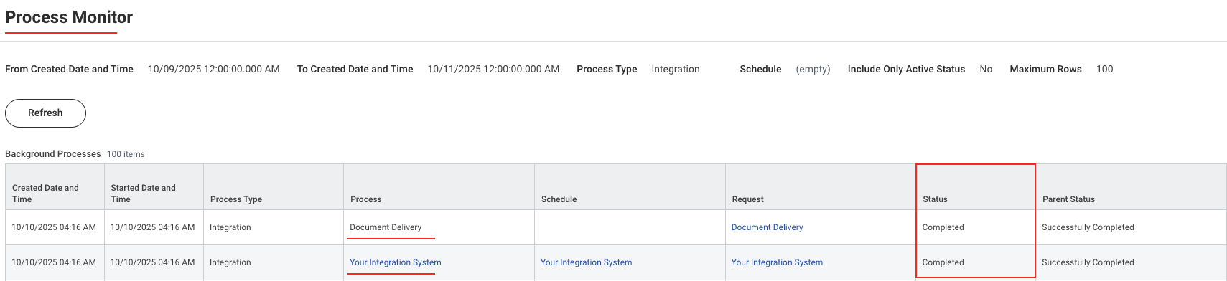Open Your Integration System in Request column
Viewport: 1227px width, 281px height.
click(x=777, y=262)
